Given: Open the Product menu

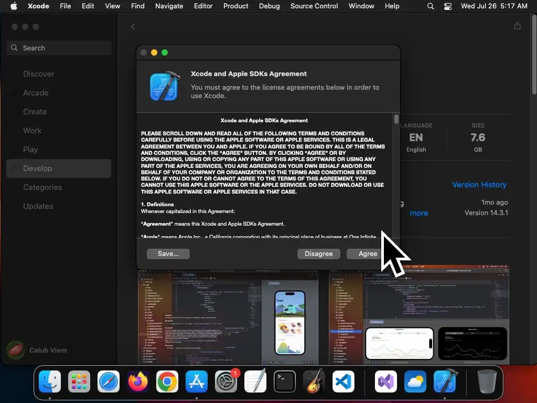Looking at the screenshot, I should (235, 6).
